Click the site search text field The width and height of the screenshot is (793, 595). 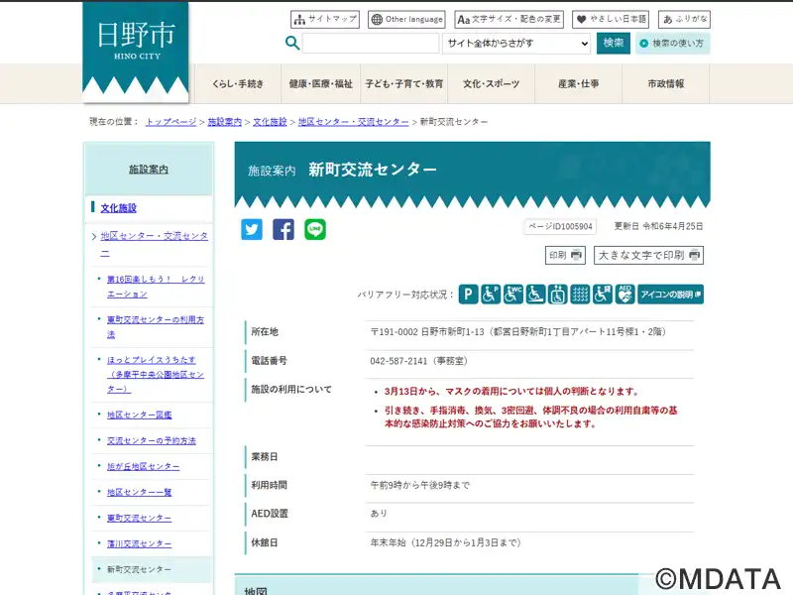point(370,44)
